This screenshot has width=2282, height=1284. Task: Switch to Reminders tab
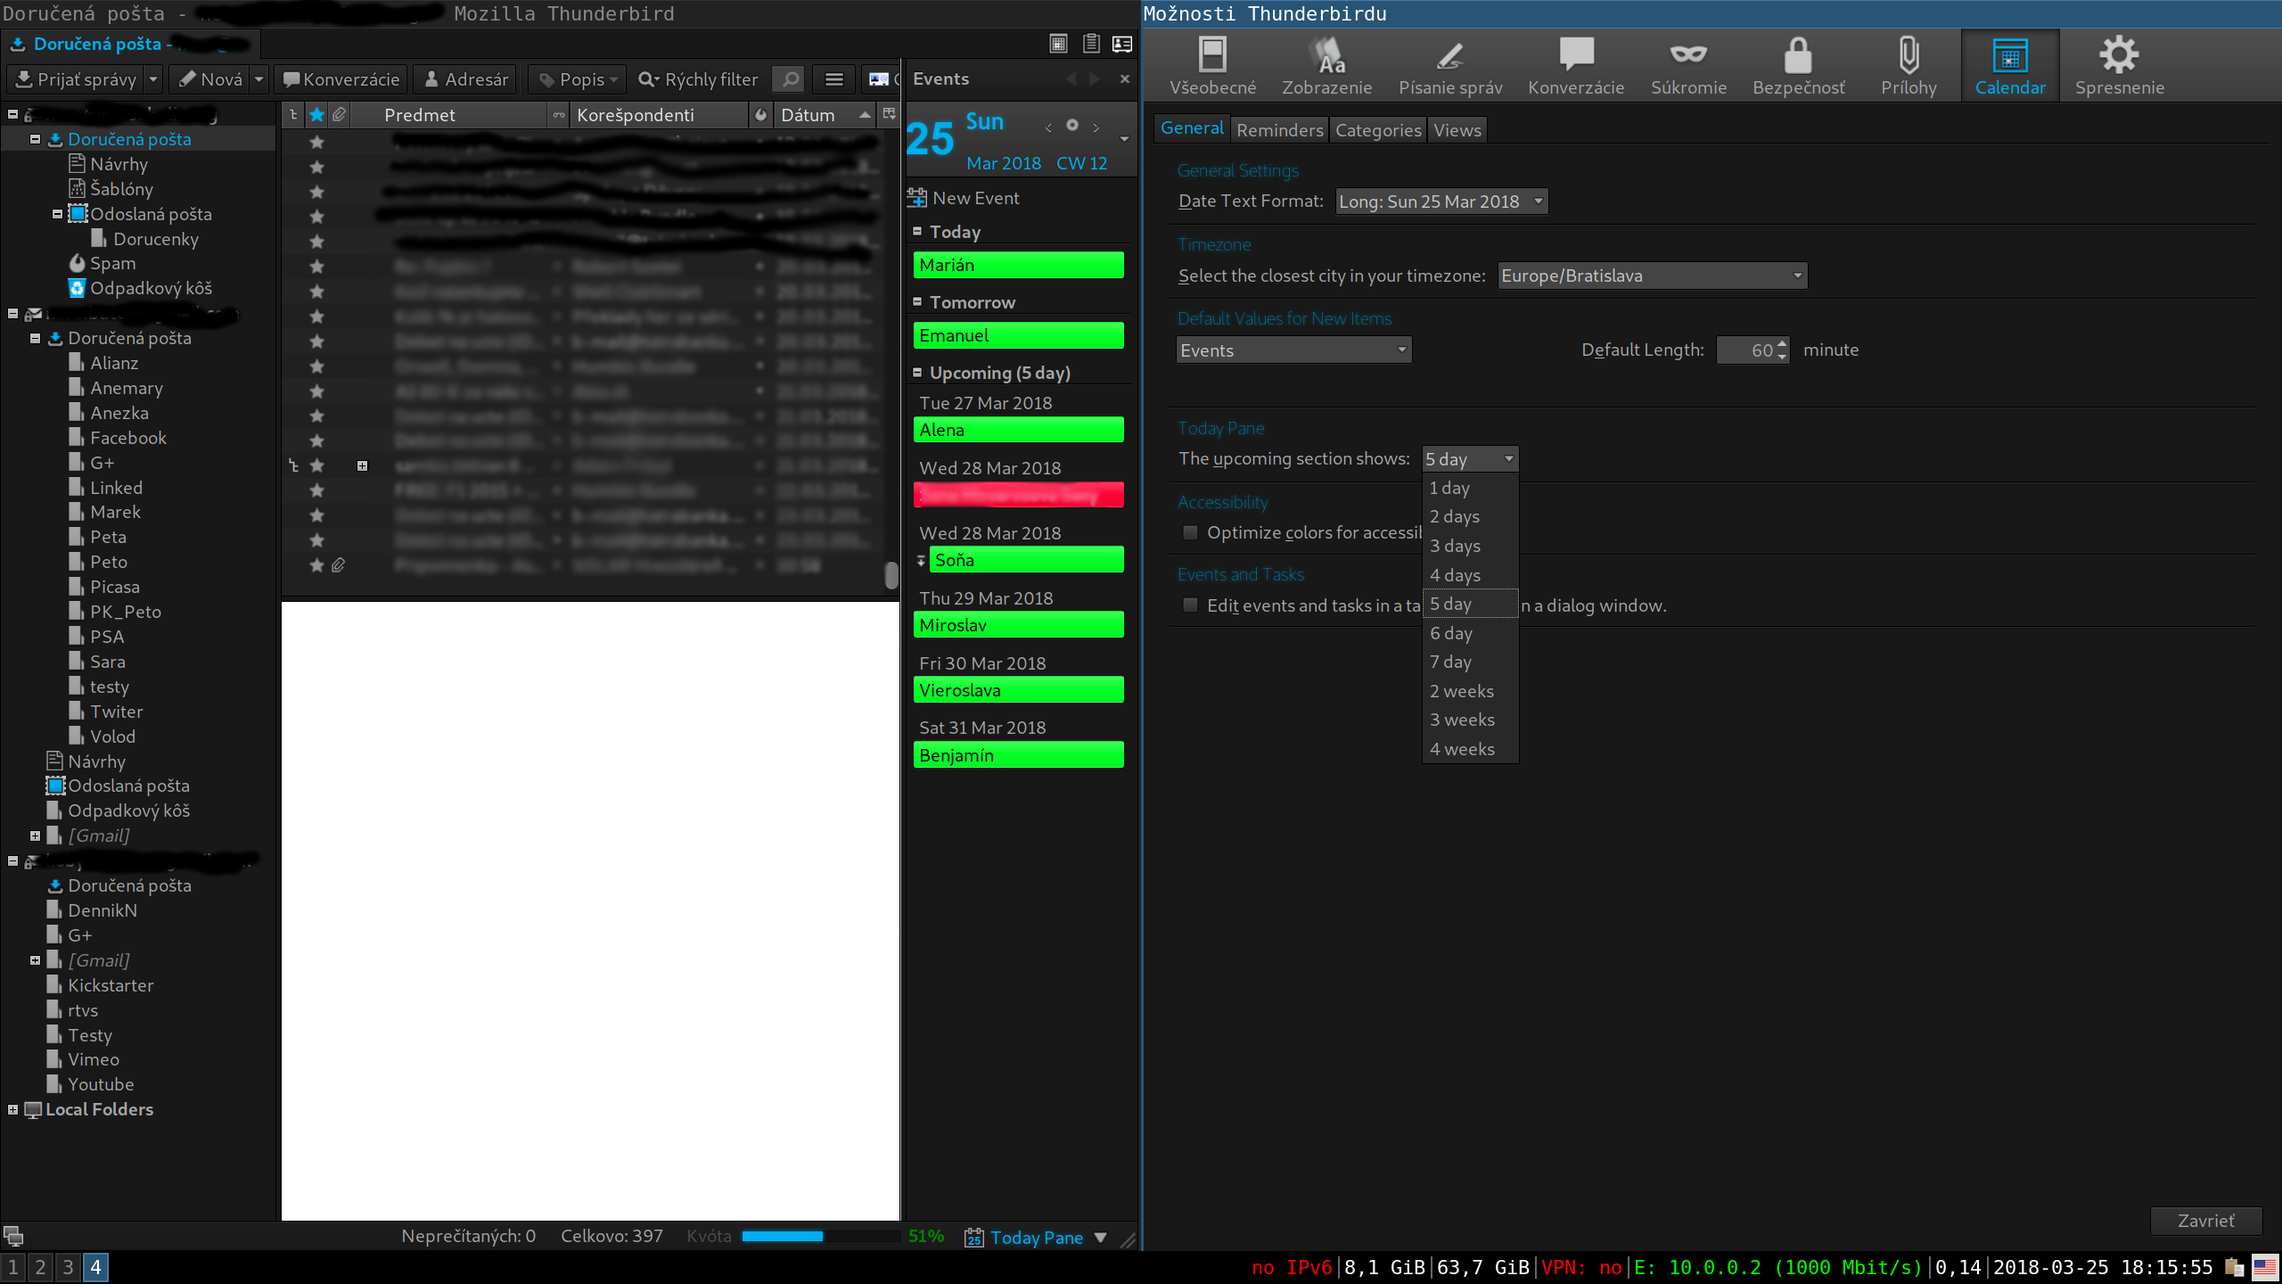pyautogui.click(x=1279, y=130)
